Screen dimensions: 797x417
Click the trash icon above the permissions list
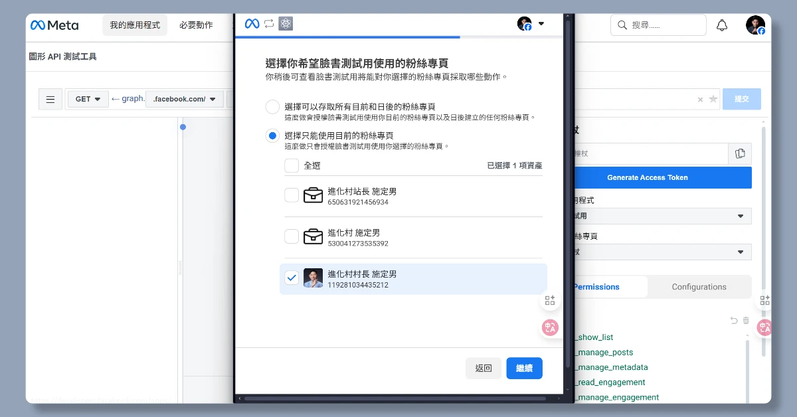746,320
